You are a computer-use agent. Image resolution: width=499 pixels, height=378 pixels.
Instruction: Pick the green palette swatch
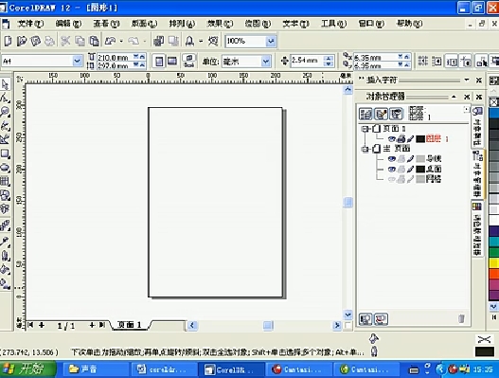(x=493, y=252)
